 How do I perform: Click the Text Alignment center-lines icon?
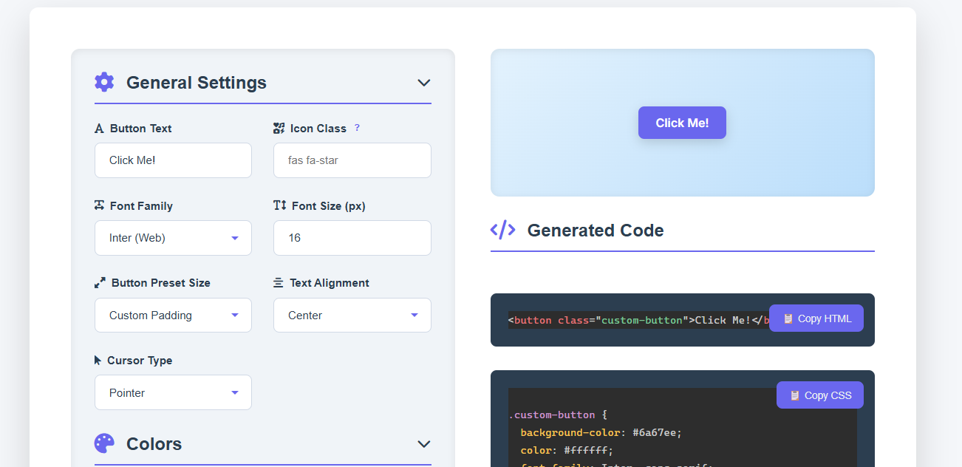pyautogui.click(x=279, y=283)
